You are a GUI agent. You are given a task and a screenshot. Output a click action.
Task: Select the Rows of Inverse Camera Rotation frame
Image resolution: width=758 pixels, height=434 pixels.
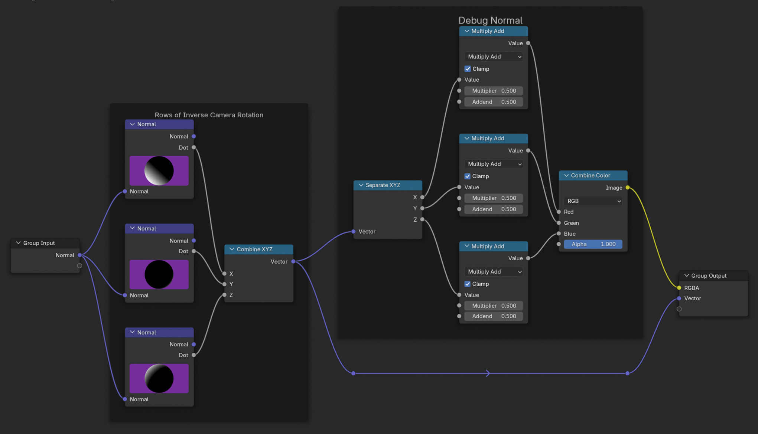click(209, 115)
